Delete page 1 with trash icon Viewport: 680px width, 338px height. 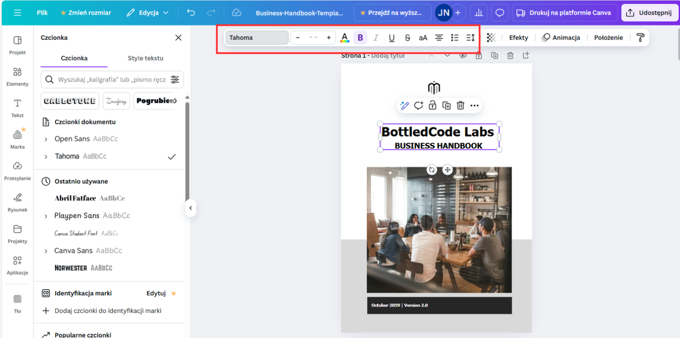coord(510,55)
